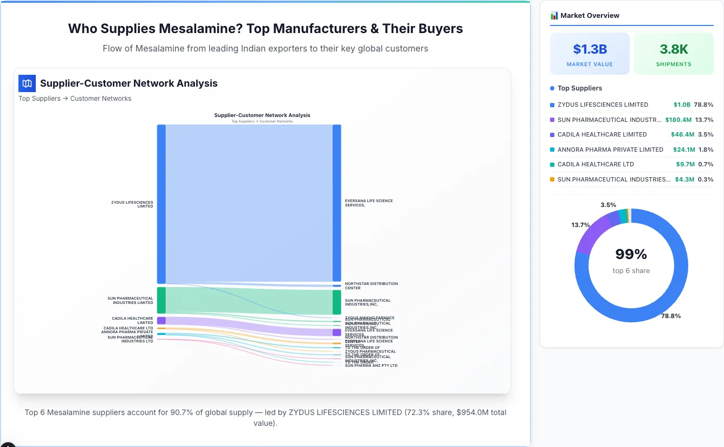
Task: Toggle the ANNORA PHARMA PRIVATE LIMITED supplier row
Action: coord(610,150)
